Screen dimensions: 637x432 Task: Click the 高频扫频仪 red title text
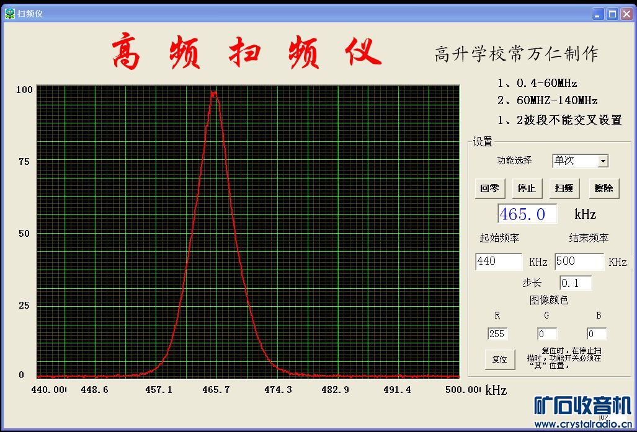[x=246, y=52]
